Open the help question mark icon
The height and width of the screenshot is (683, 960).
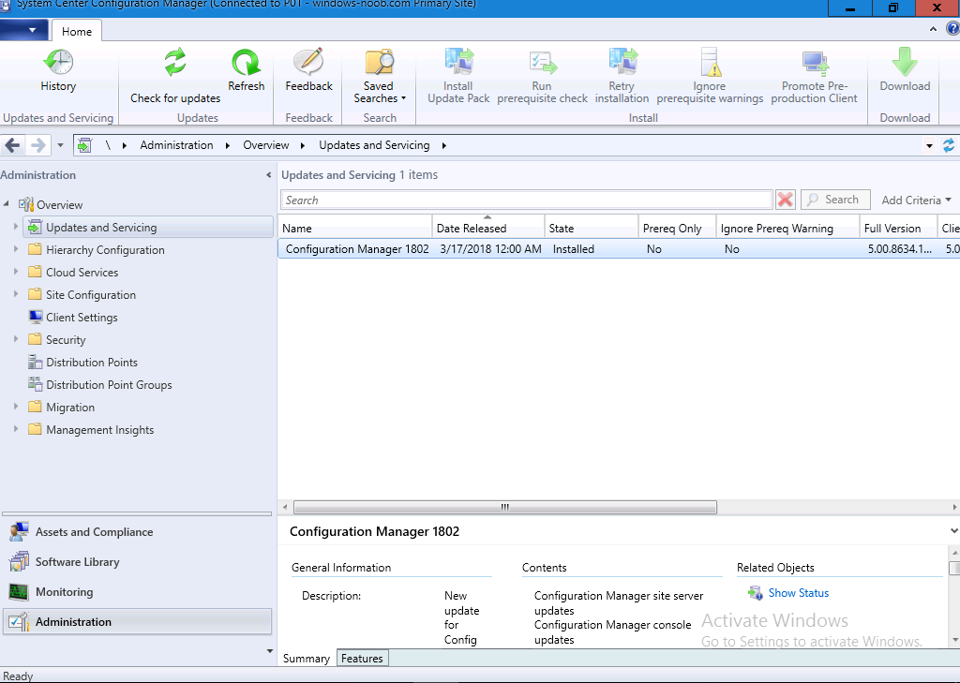click(953, 29)
